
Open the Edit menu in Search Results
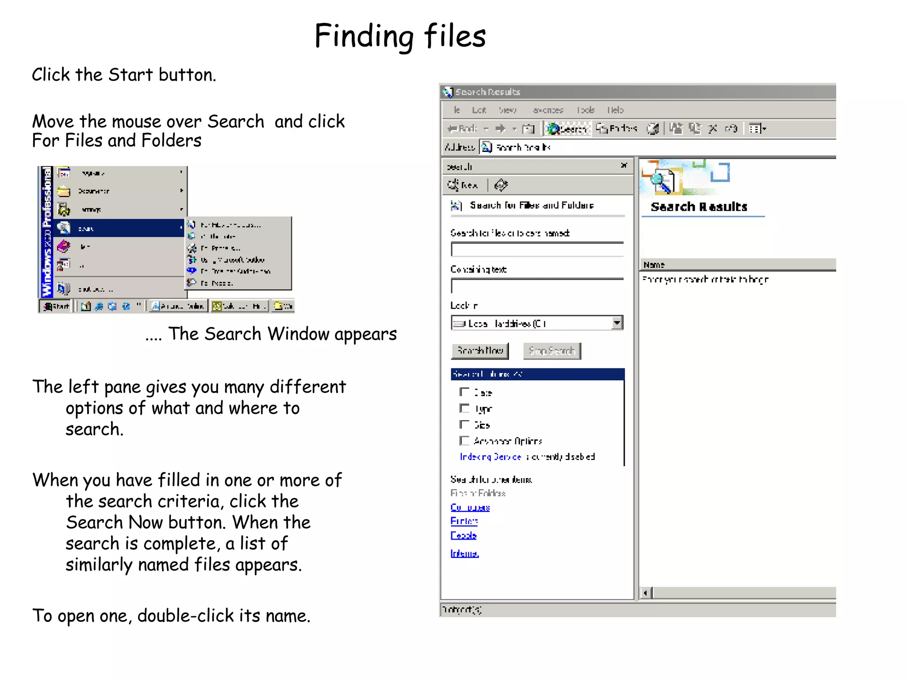click(x=479, y=110)
